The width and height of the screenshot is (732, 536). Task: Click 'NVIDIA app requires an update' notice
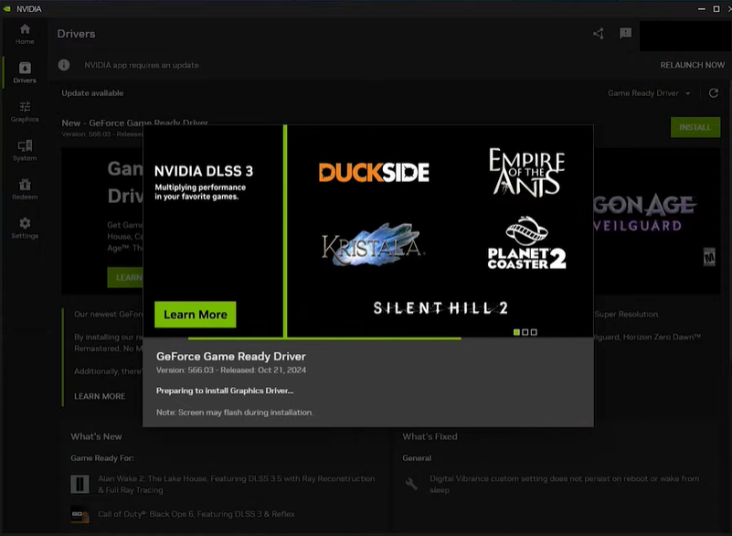pyautogui.click(x=143, y=65)
